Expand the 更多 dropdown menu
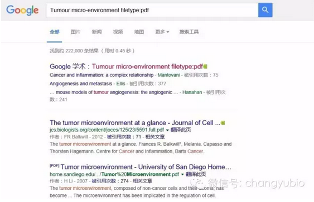Image resolution: width=314 pixels, height=202 pixels. [162, 32]
